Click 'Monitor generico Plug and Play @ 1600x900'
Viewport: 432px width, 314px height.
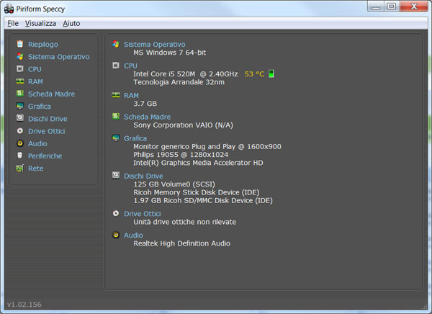[207, 146]
